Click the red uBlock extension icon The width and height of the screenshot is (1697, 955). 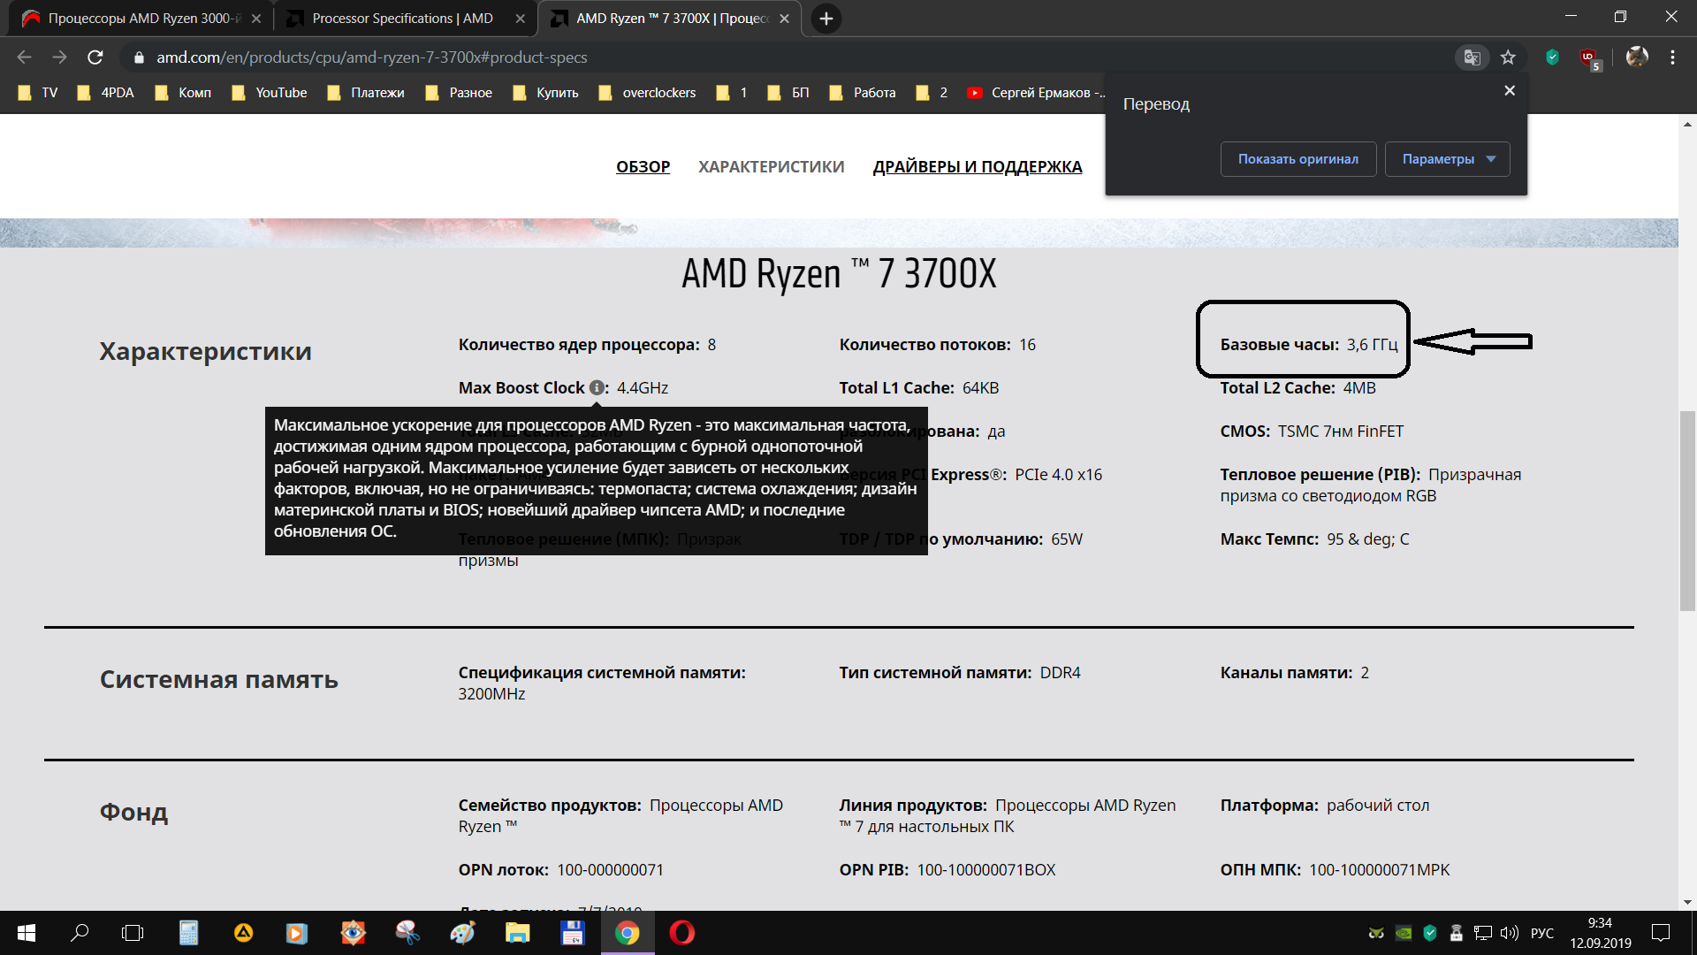[1589, 57]
